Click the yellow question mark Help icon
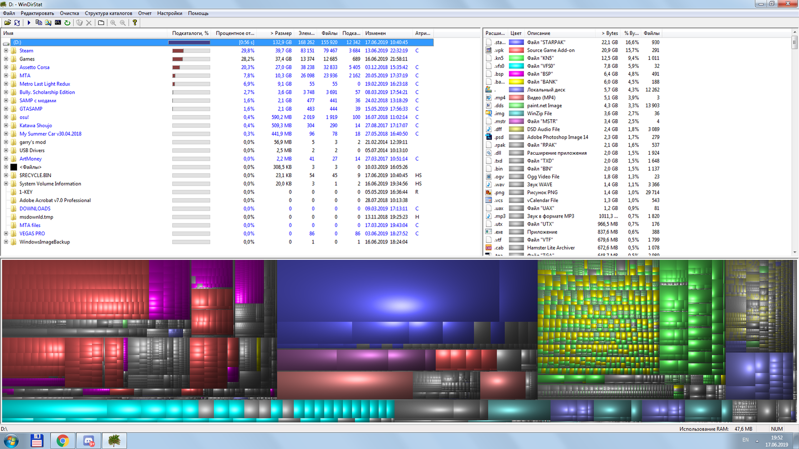This screenshot has height=449, width=799. (x=134, y=22)
